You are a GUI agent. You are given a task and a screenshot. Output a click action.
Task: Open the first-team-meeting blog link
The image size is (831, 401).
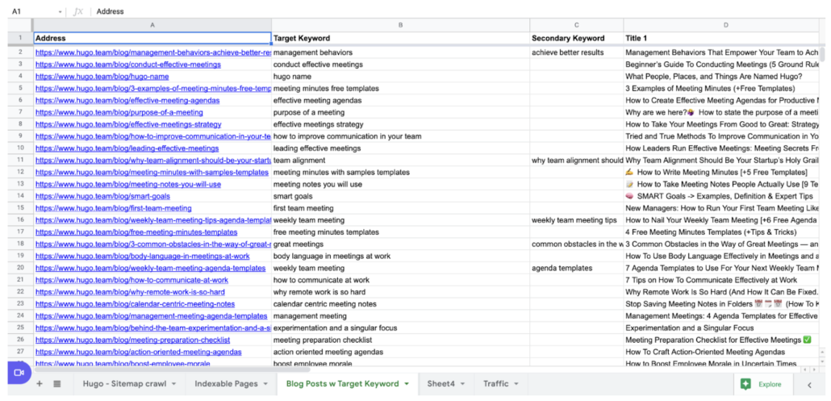pyautogui.click(x=114, y=208)
